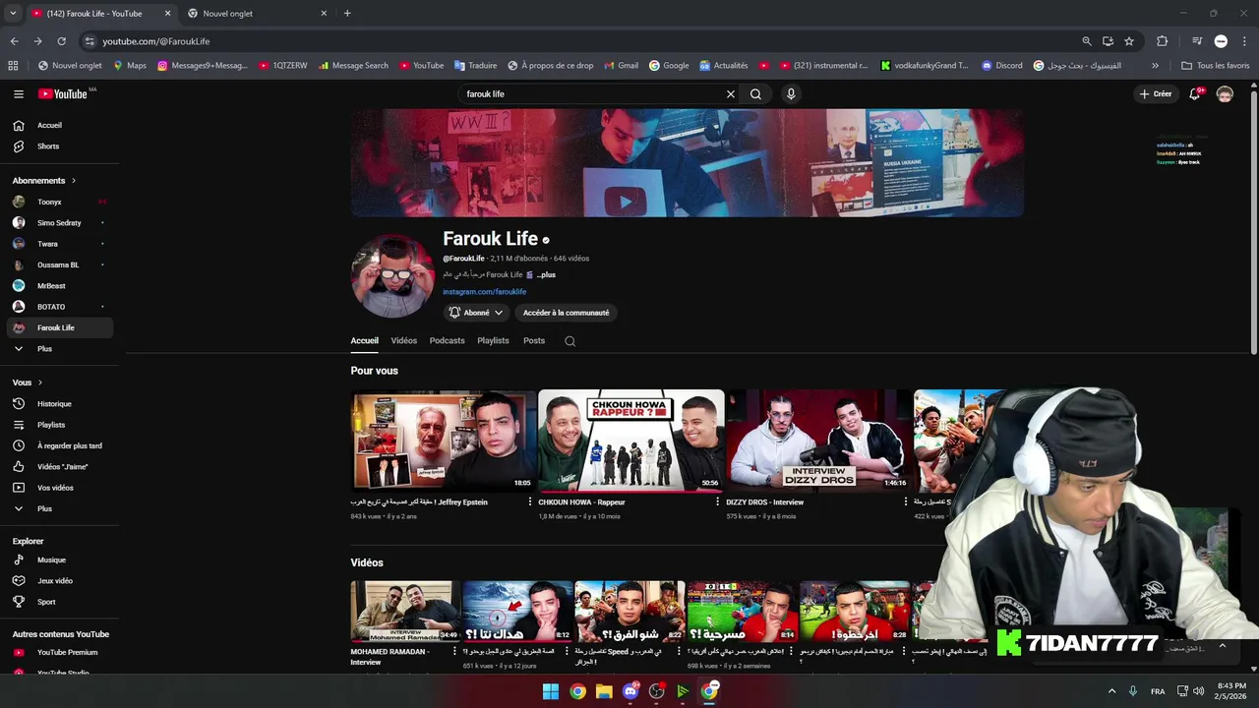Open the Gmail bookmark
The image size is (1259, 708).
(621, 66)
